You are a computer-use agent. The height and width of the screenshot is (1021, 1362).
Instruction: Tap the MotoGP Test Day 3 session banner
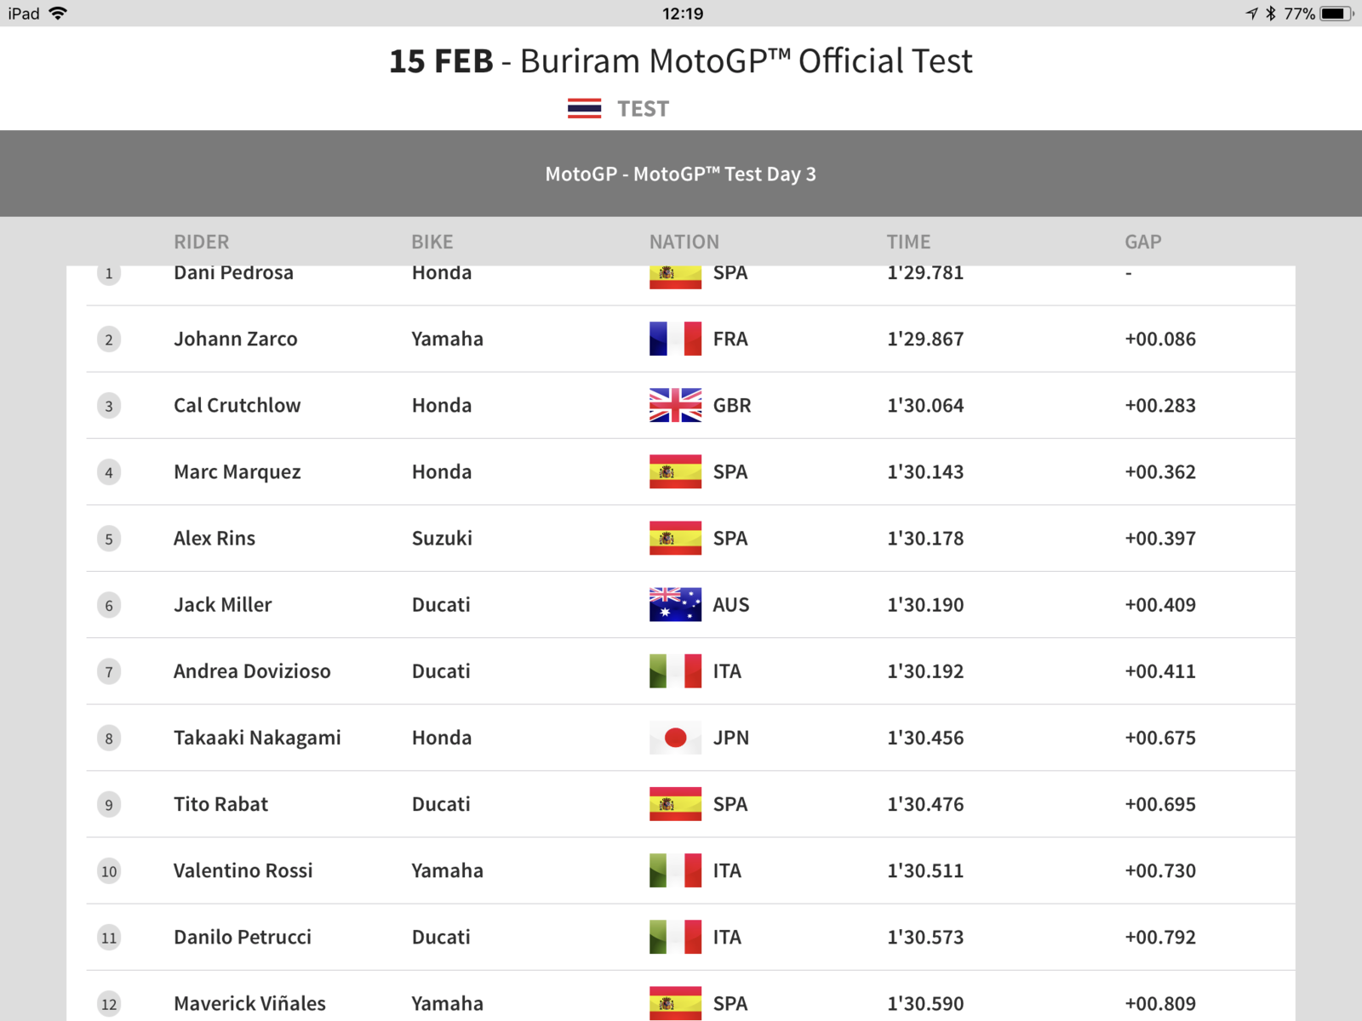[x=681, y=174]
